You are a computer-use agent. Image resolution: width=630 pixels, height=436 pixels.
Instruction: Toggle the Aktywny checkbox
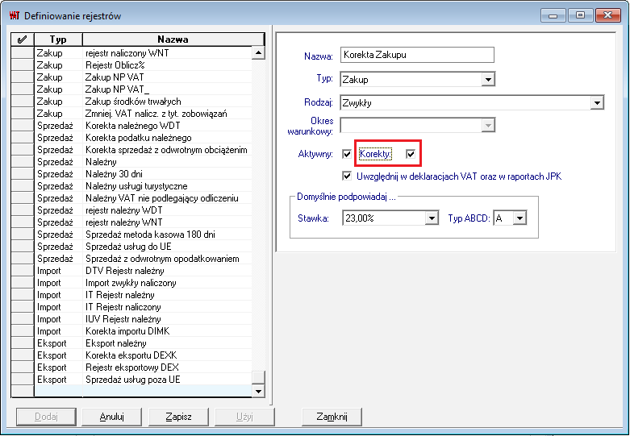coord(347,154)
